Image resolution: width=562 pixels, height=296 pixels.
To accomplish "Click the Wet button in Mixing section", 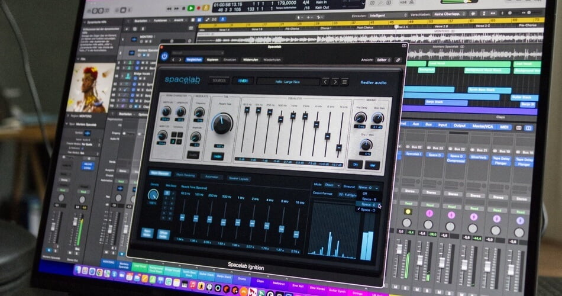I will click(x=374, y=165).
